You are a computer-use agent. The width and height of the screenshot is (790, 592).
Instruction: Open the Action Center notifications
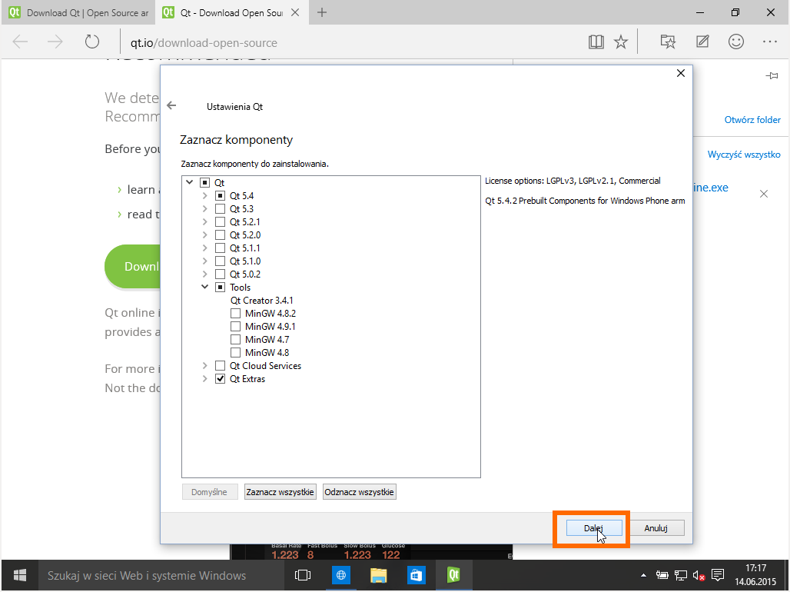coord(718,575)
